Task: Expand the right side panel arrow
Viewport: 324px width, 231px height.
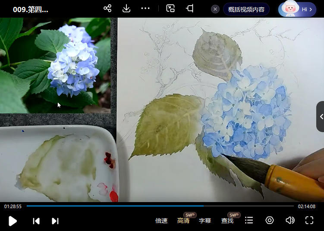Action: pos(321,117)
